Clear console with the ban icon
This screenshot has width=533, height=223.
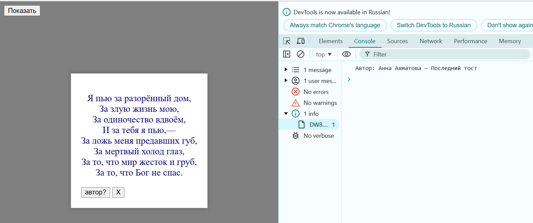point(301,54)
